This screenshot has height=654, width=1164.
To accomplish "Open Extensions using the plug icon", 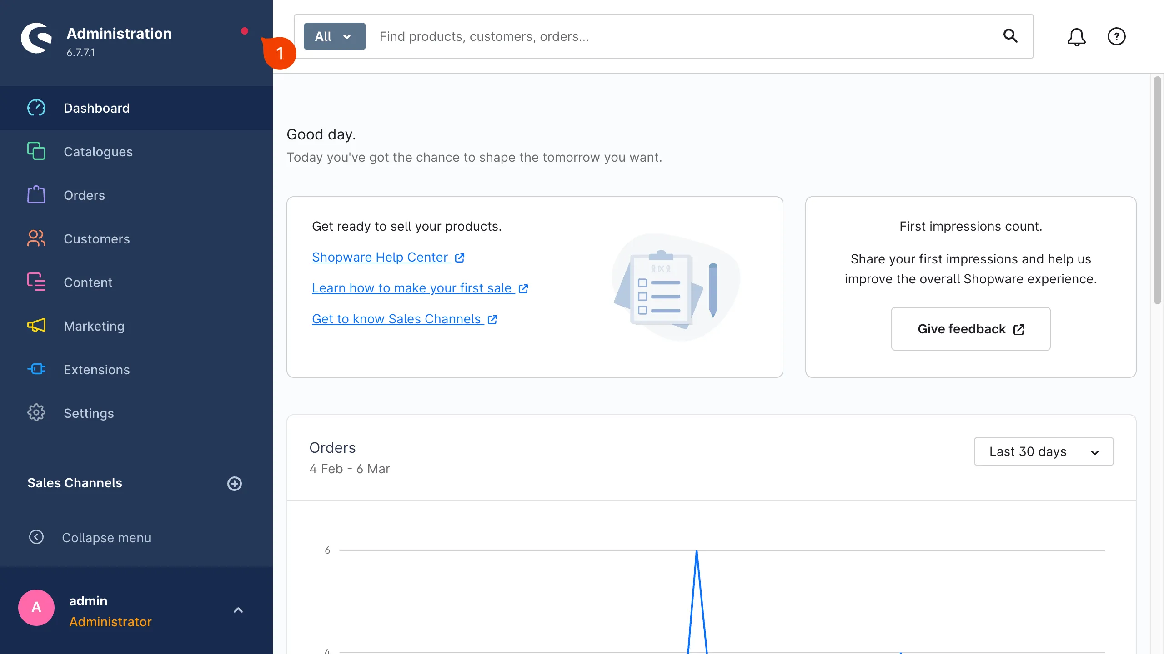I will click(x=36, y=369).
